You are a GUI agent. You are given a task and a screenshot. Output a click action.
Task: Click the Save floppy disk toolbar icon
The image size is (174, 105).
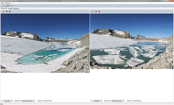[x=8, y=6]
